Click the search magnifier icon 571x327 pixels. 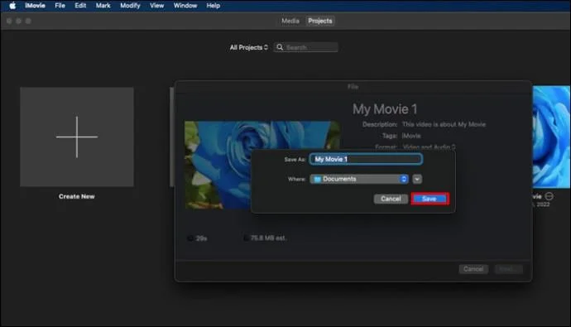coord(280,47)
